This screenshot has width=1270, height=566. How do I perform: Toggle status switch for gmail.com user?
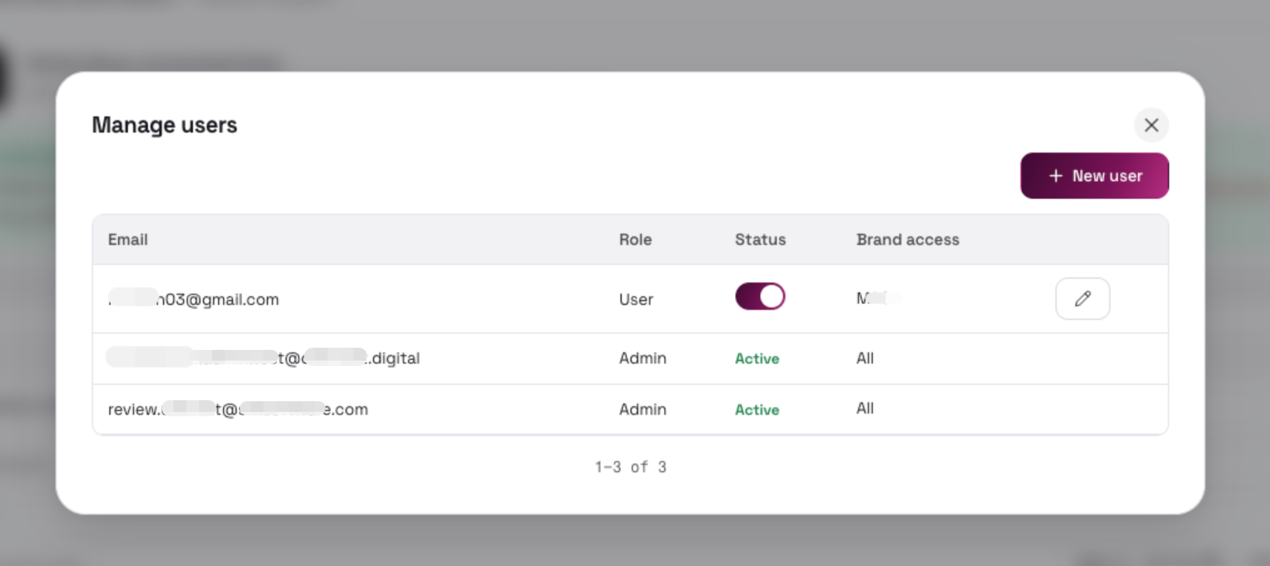(x=760, y=296)
